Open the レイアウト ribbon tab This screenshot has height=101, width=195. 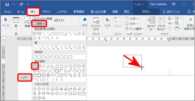[62, 12]
